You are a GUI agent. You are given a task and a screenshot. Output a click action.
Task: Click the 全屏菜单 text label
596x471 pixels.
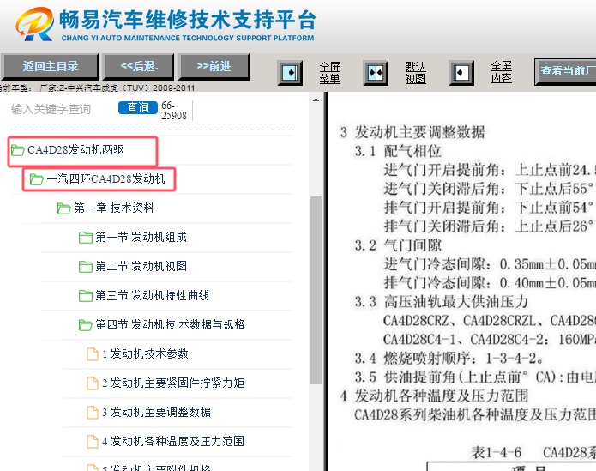coord(329,73)
